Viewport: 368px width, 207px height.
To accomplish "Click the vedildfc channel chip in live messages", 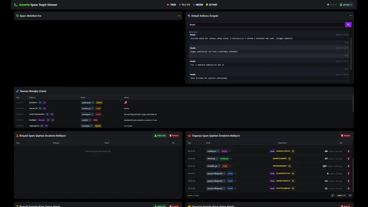I will pos(86,120).
